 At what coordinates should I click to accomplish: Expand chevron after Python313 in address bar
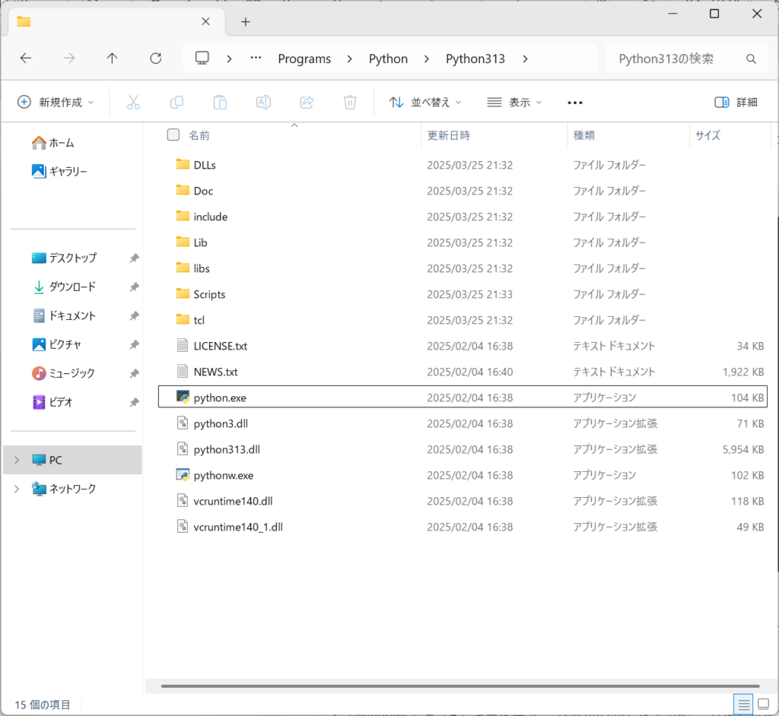pos(525,59)
